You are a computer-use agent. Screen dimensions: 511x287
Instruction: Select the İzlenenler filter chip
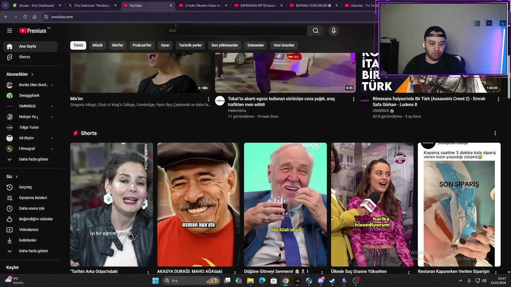[x=255, y=45]
